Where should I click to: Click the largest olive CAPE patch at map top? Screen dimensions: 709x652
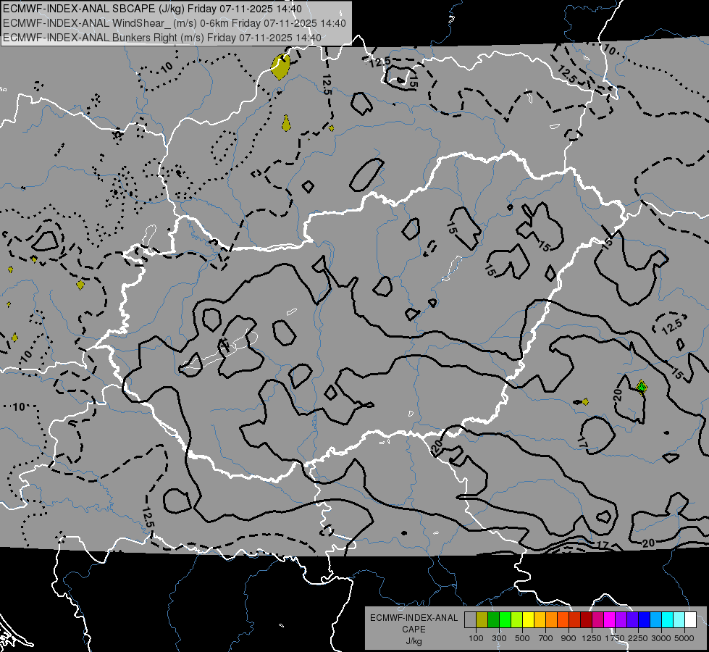pos(280,67)
